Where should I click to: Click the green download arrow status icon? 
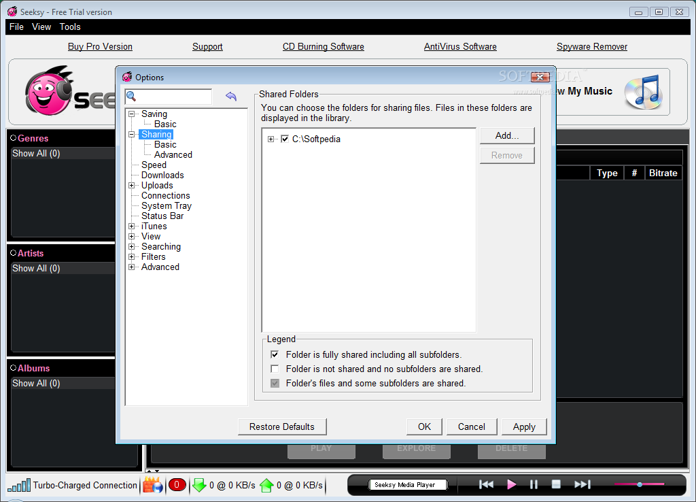pyautogui.click(x=199, y=485)
